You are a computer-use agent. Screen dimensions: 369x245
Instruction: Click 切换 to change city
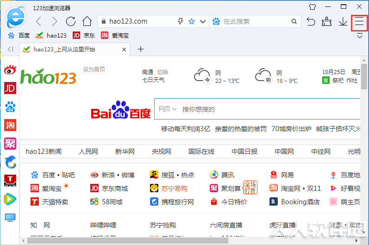tap(163, 72)
